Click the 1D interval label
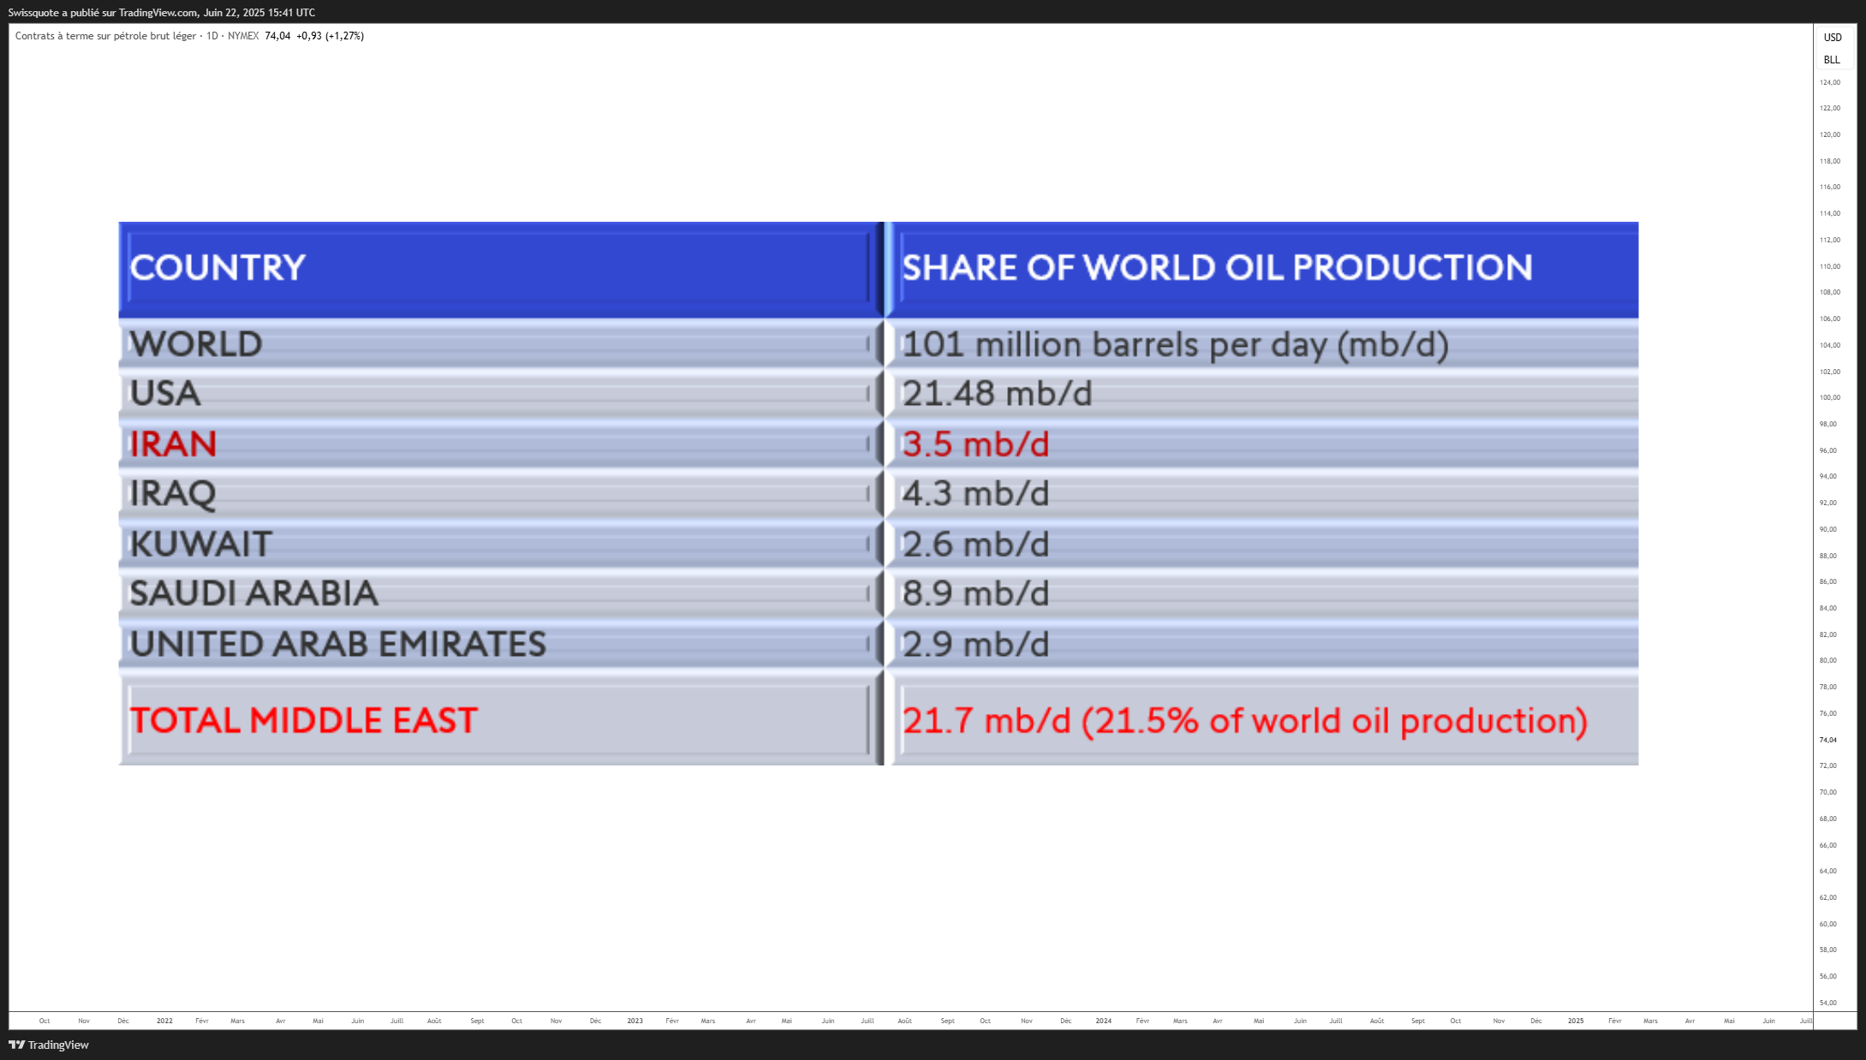Viewport: 1866px width, 1060px height. [212, 36]
